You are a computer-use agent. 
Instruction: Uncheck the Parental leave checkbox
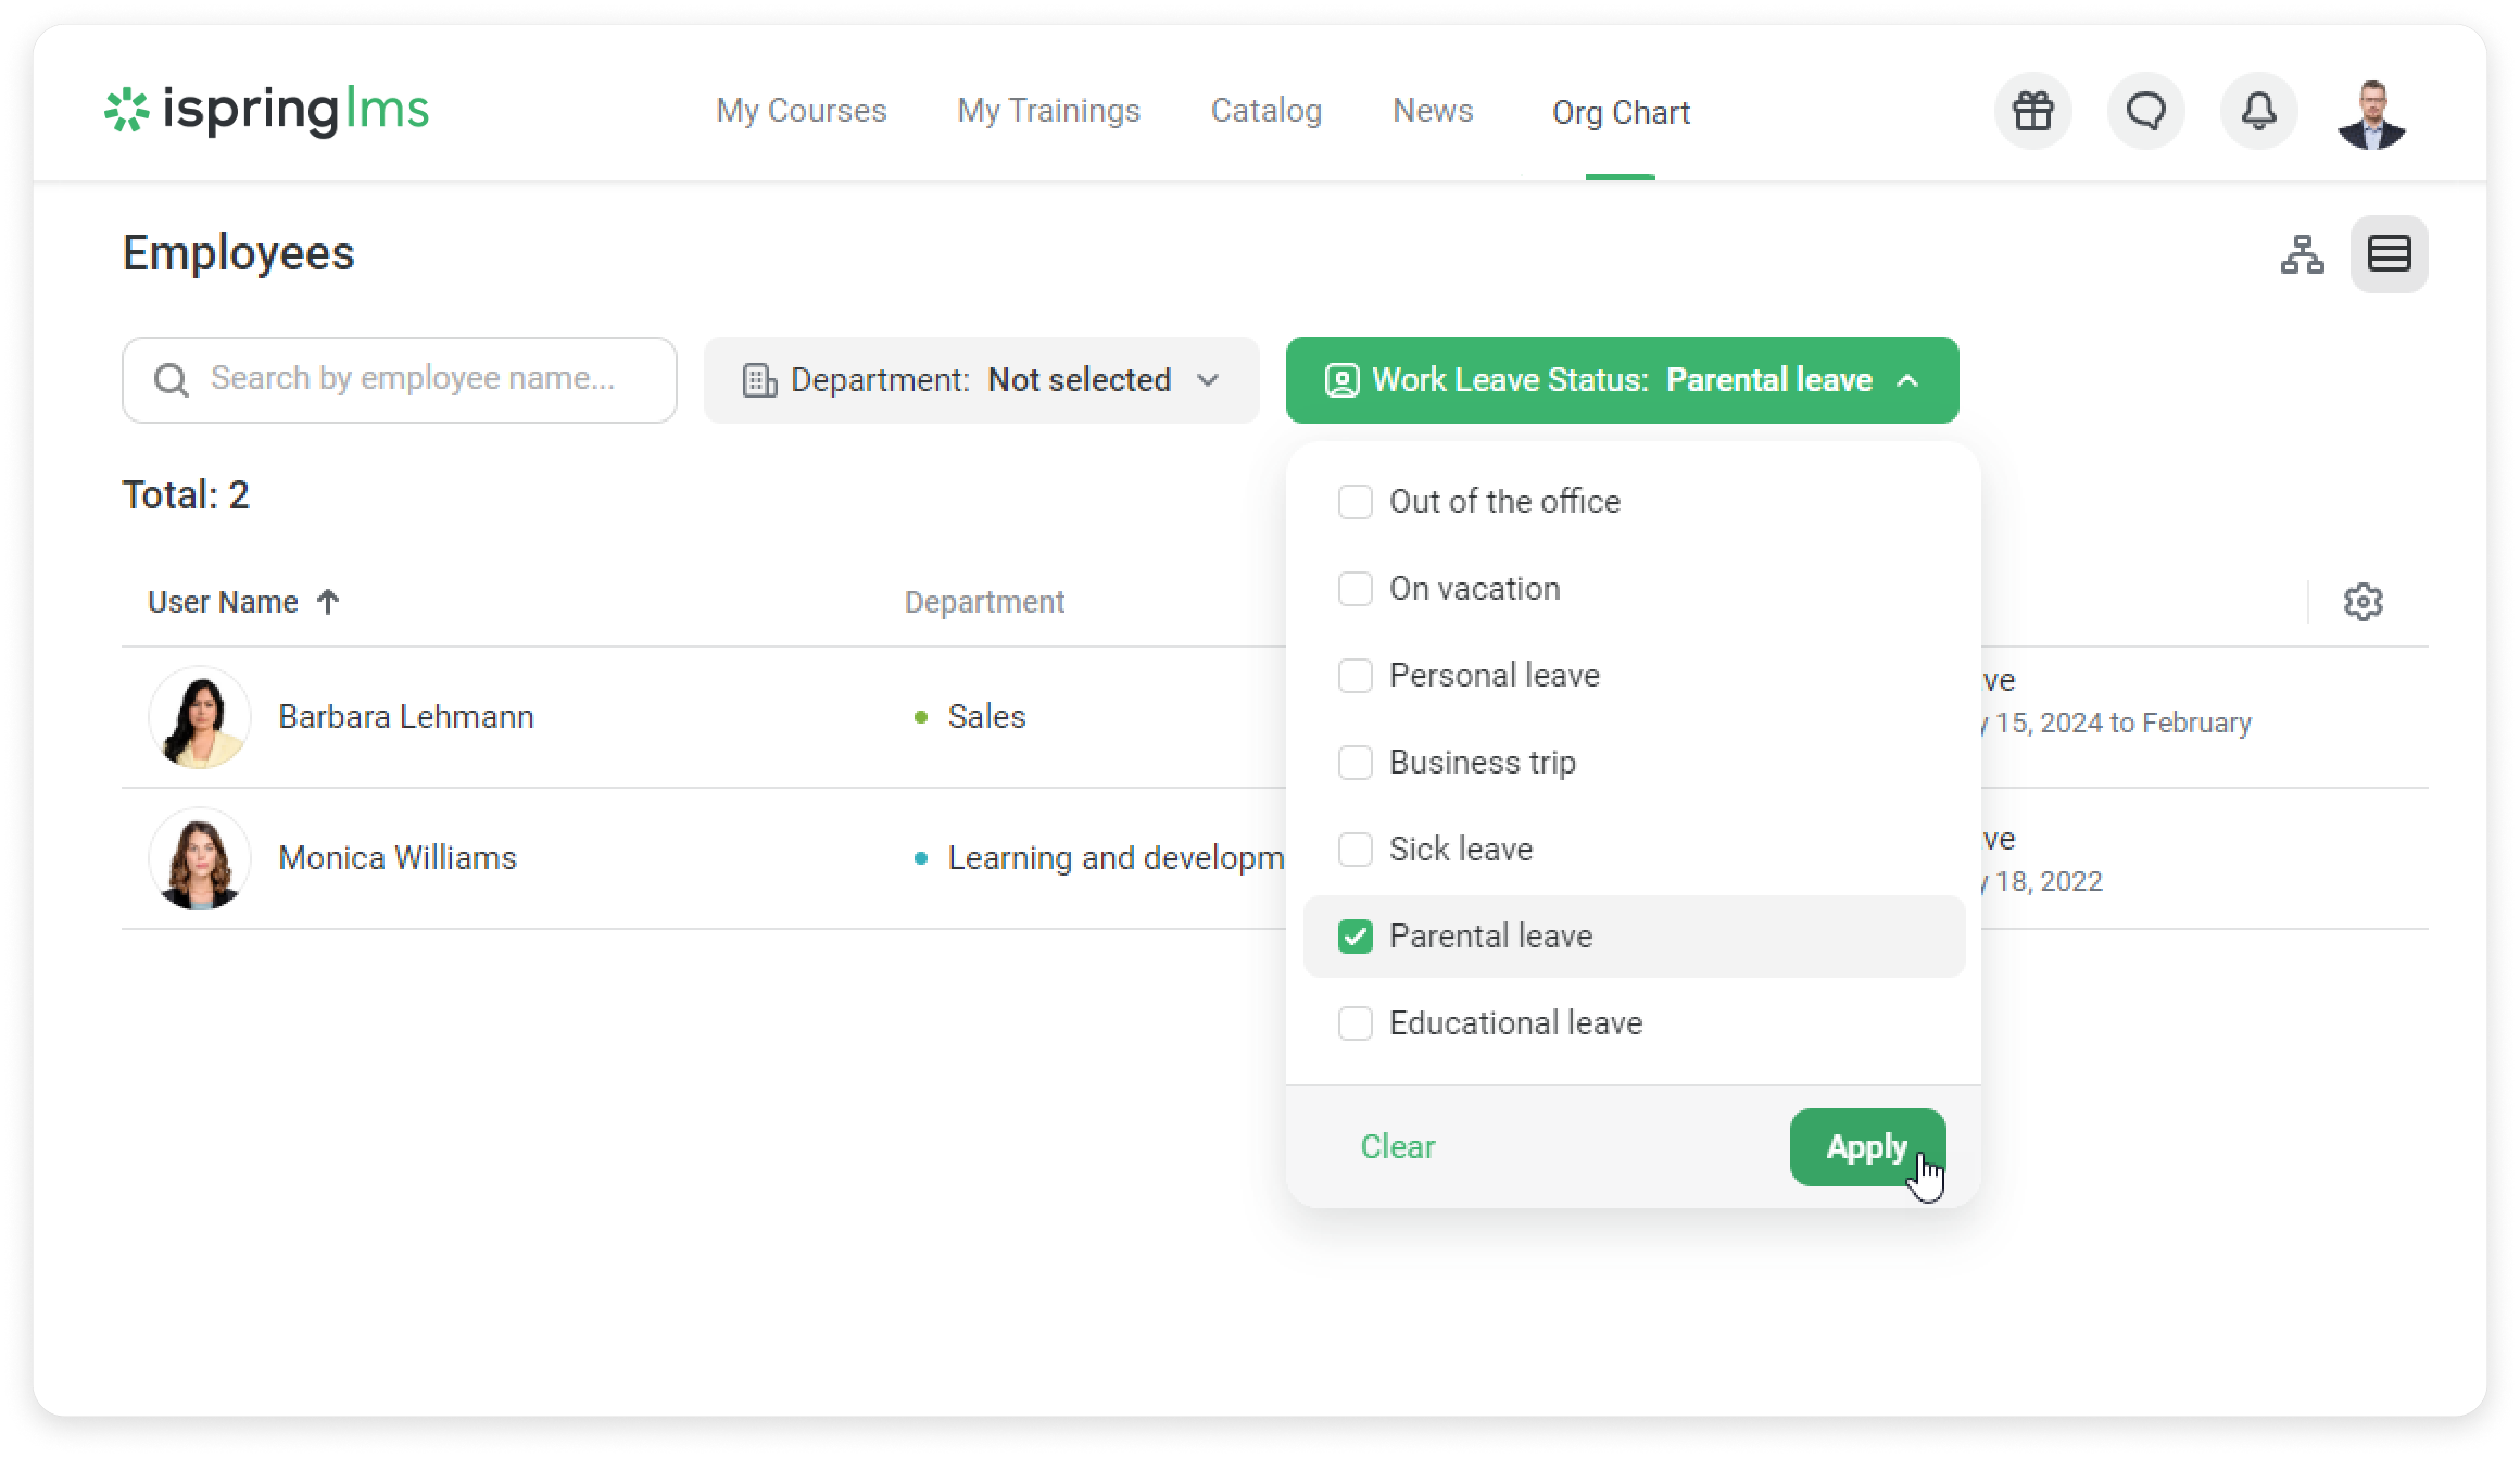point(1355,936)
